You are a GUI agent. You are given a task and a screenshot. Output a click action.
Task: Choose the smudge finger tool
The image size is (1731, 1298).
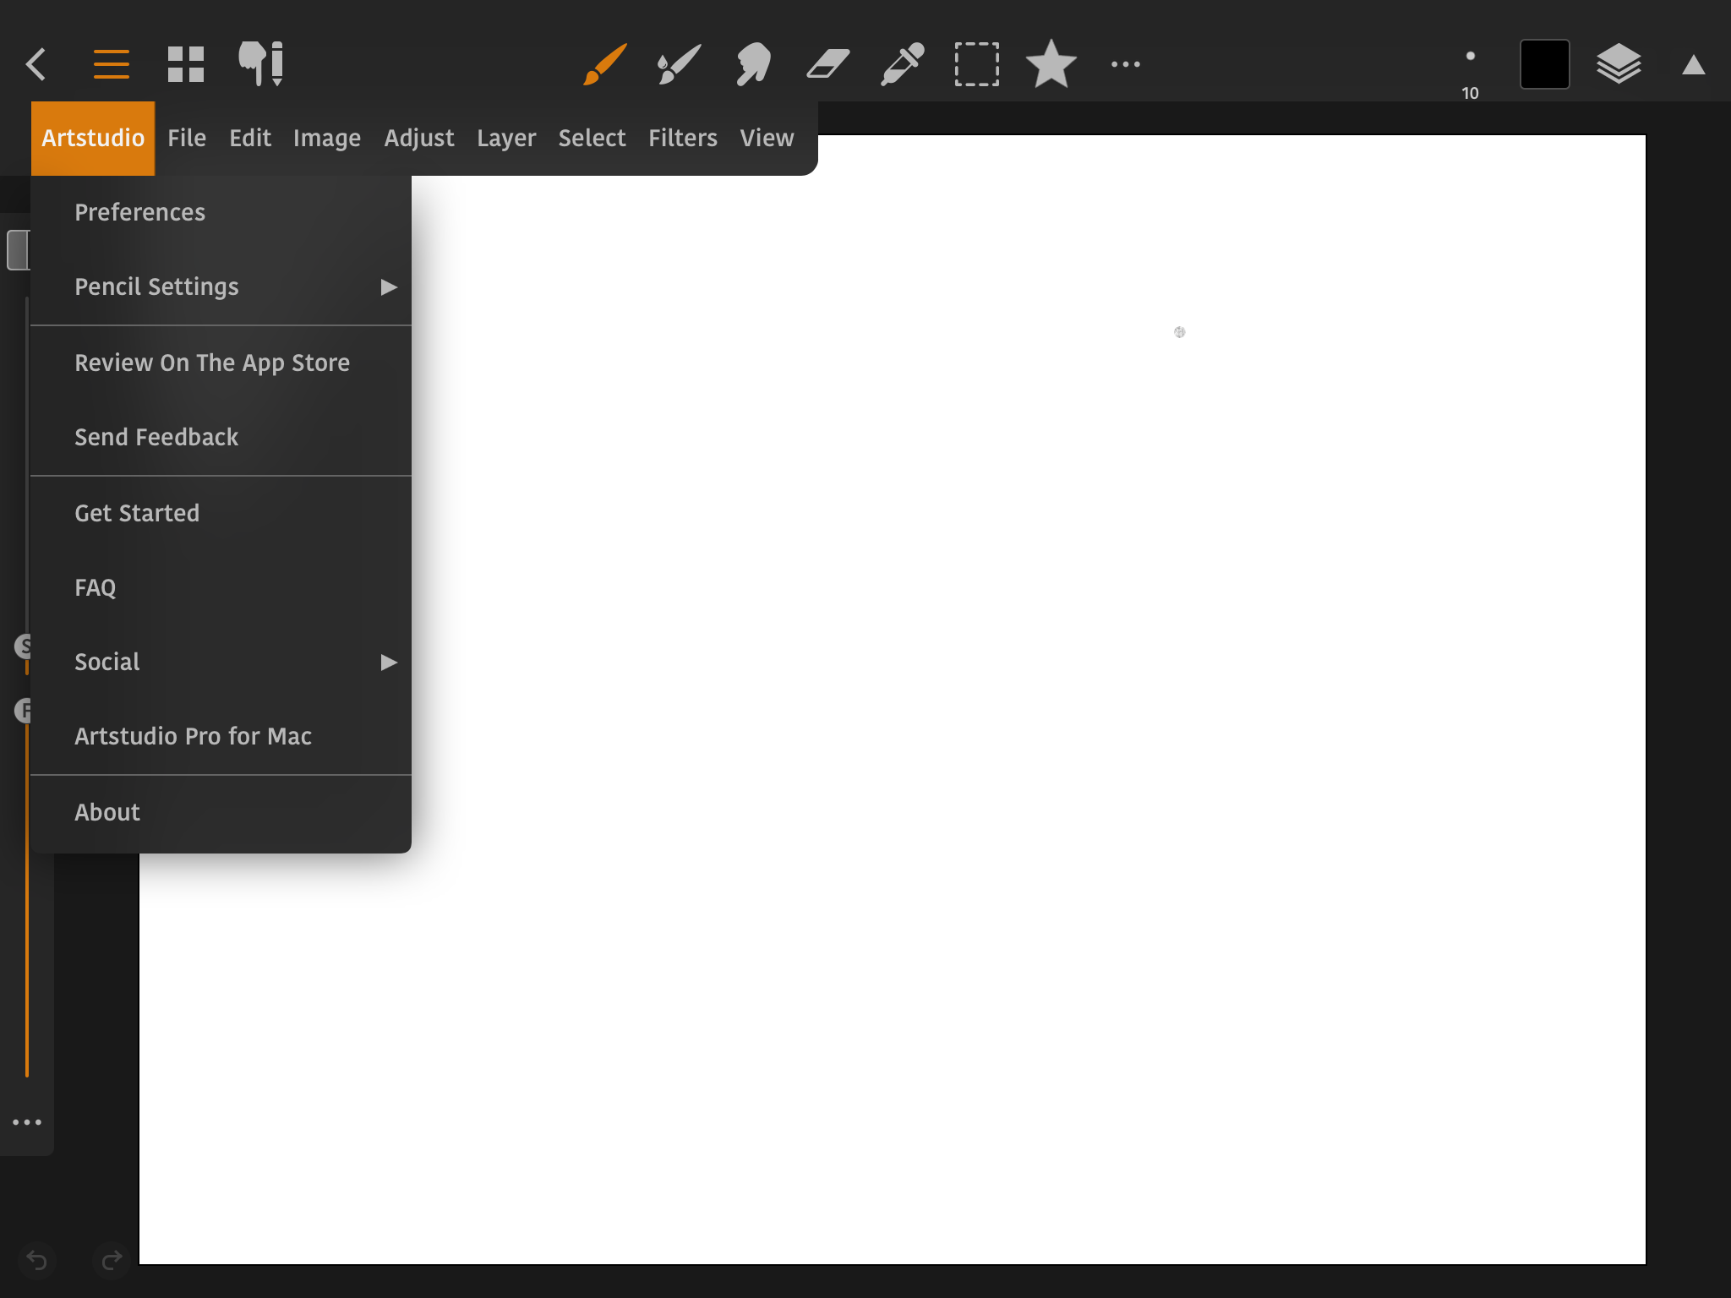[x=752, y=64]
